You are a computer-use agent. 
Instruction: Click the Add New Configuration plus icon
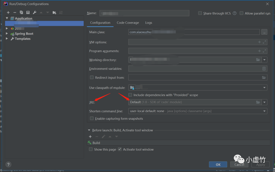(8, 12)
